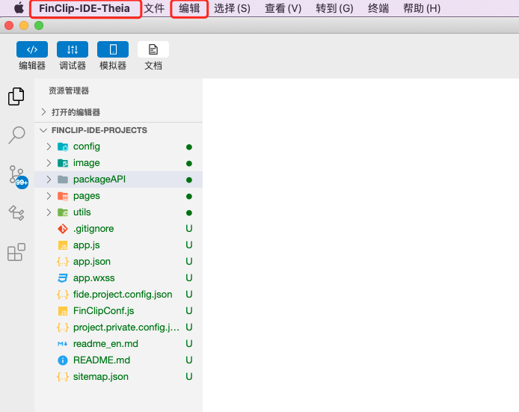This screenshot has height=412, width=519.
Task: Expand the config folder chevron
Action: click(x=49, y=147)
